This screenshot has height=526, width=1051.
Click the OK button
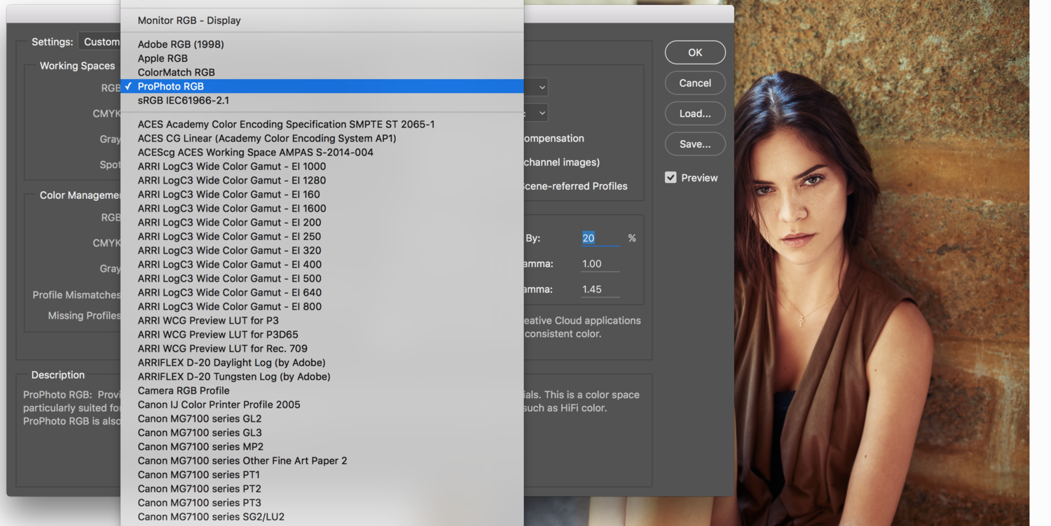pyautogui.click(x=694, y=53)
